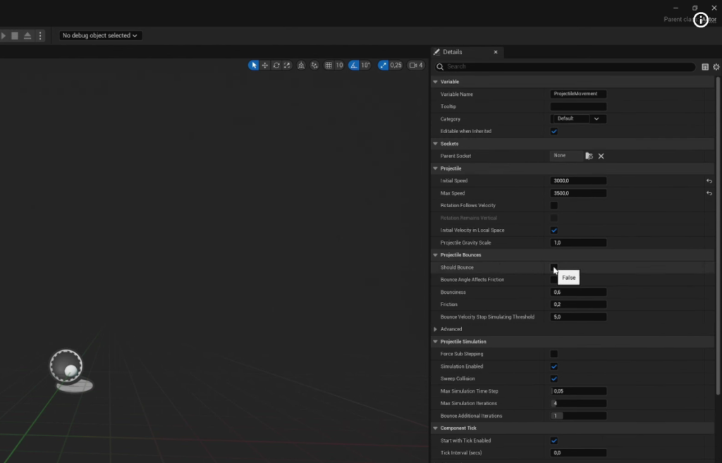The height and width of the screenshot is (463, 722).
Task: Open the Parent Socket None field
Action: [566, 156]
